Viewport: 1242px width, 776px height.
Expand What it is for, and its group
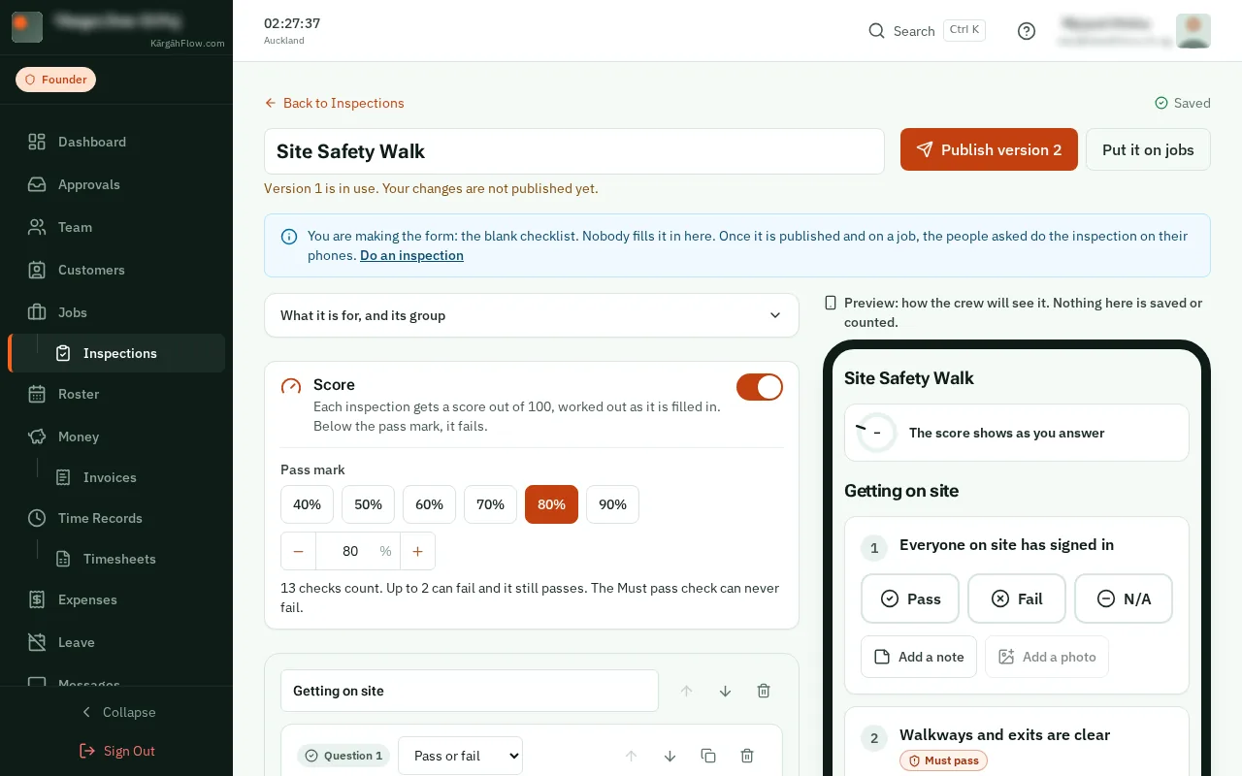[532, 315]
